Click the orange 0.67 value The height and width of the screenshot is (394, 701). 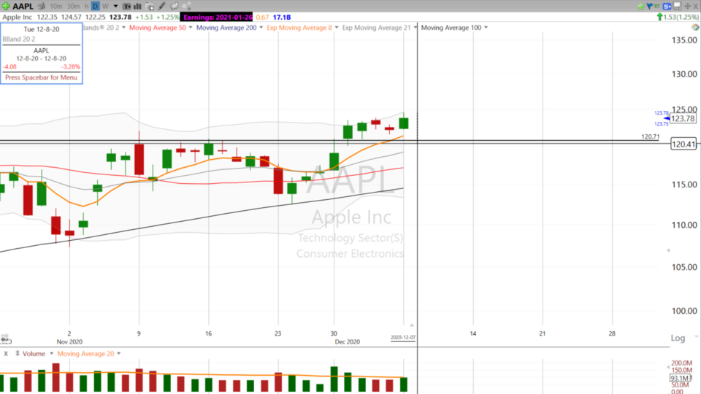coord(262,17)
